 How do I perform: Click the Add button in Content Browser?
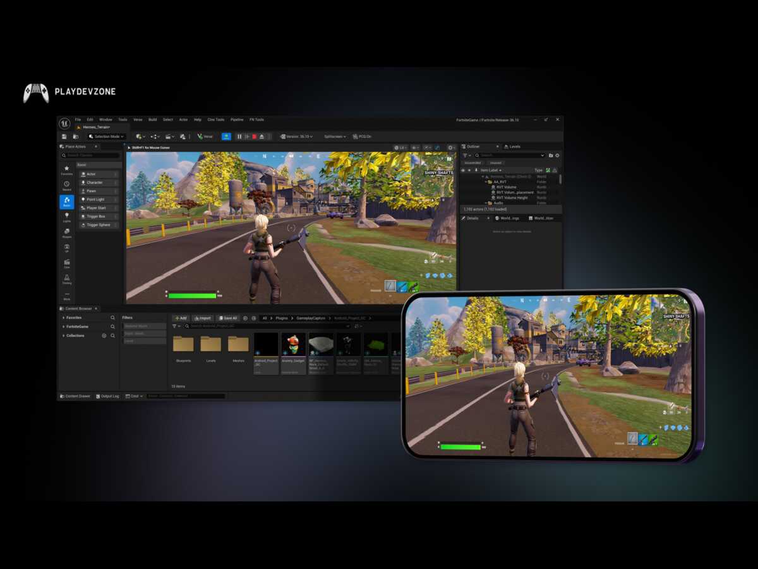pos(181,318)
